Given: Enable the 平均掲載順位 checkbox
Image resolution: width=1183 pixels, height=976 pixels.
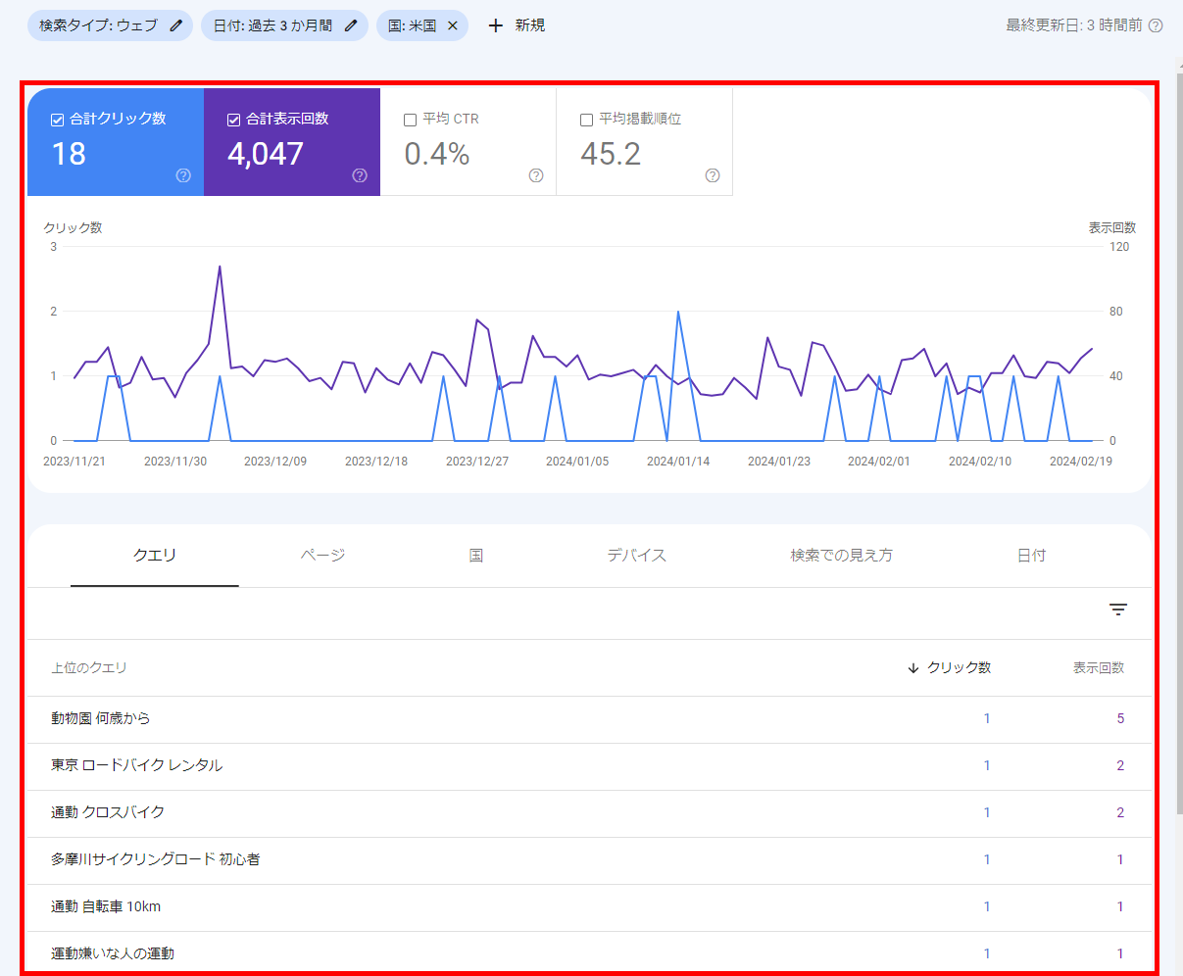Looking at the screenshot, I should [x=586, y=120].
